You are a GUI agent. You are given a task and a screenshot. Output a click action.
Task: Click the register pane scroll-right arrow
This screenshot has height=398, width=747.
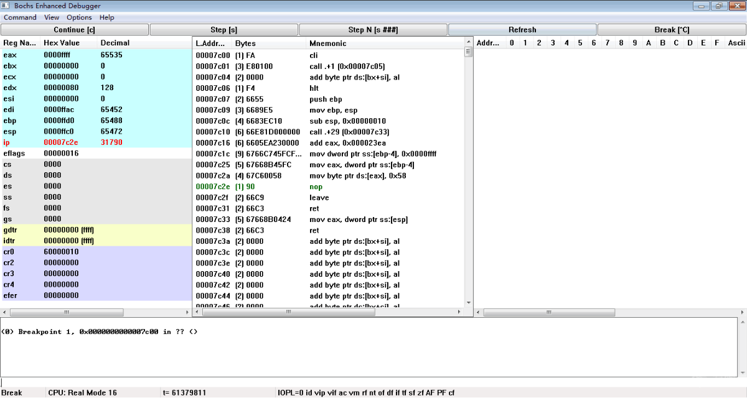point(187,312)
